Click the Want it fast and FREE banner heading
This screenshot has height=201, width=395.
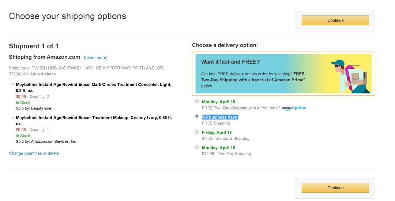[x=230, y=62]
